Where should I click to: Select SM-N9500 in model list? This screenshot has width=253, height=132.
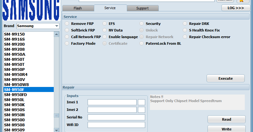pos(28,120)
